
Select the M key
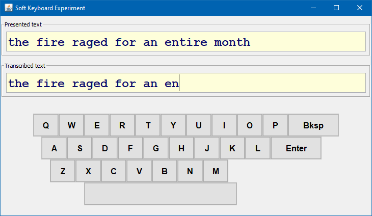click(x=216, y=171)
